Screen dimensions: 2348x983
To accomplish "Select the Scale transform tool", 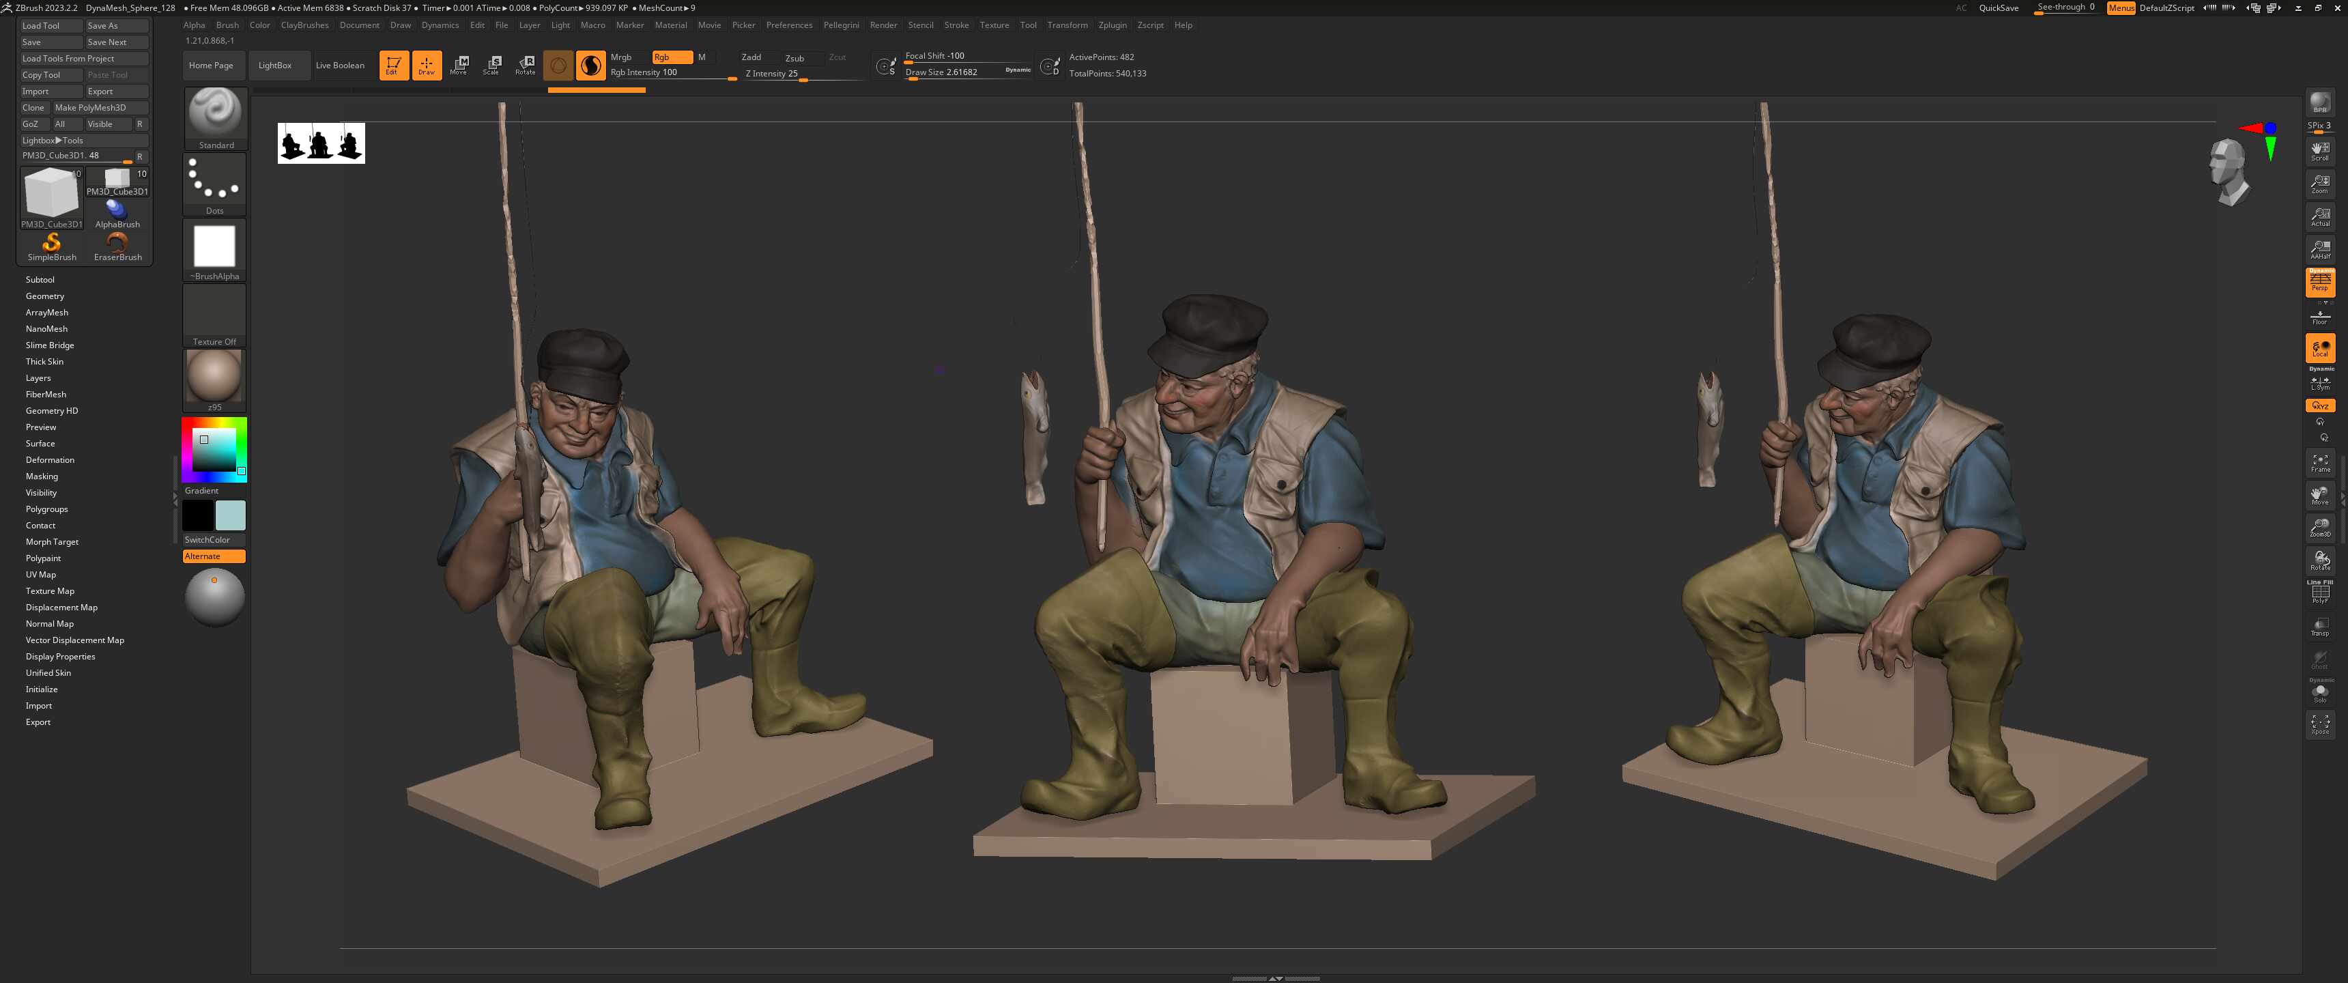I will coord(492,65).
